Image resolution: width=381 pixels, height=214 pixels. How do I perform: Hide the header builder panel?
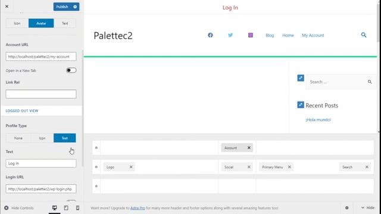click(x=368, y=207)
